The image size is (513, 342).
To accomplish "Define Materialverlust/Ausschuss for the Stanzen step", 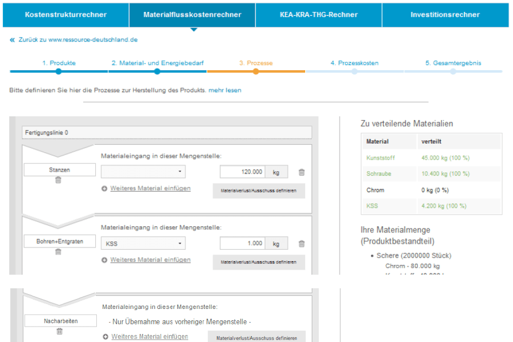I will tap(259, 191).
